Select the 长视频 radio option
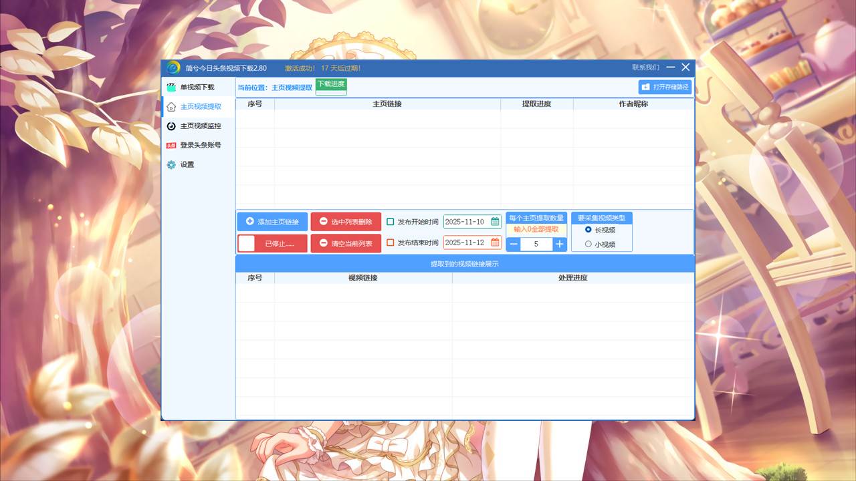856x481 pixels. pyautogui.click(x=588, y=230)
